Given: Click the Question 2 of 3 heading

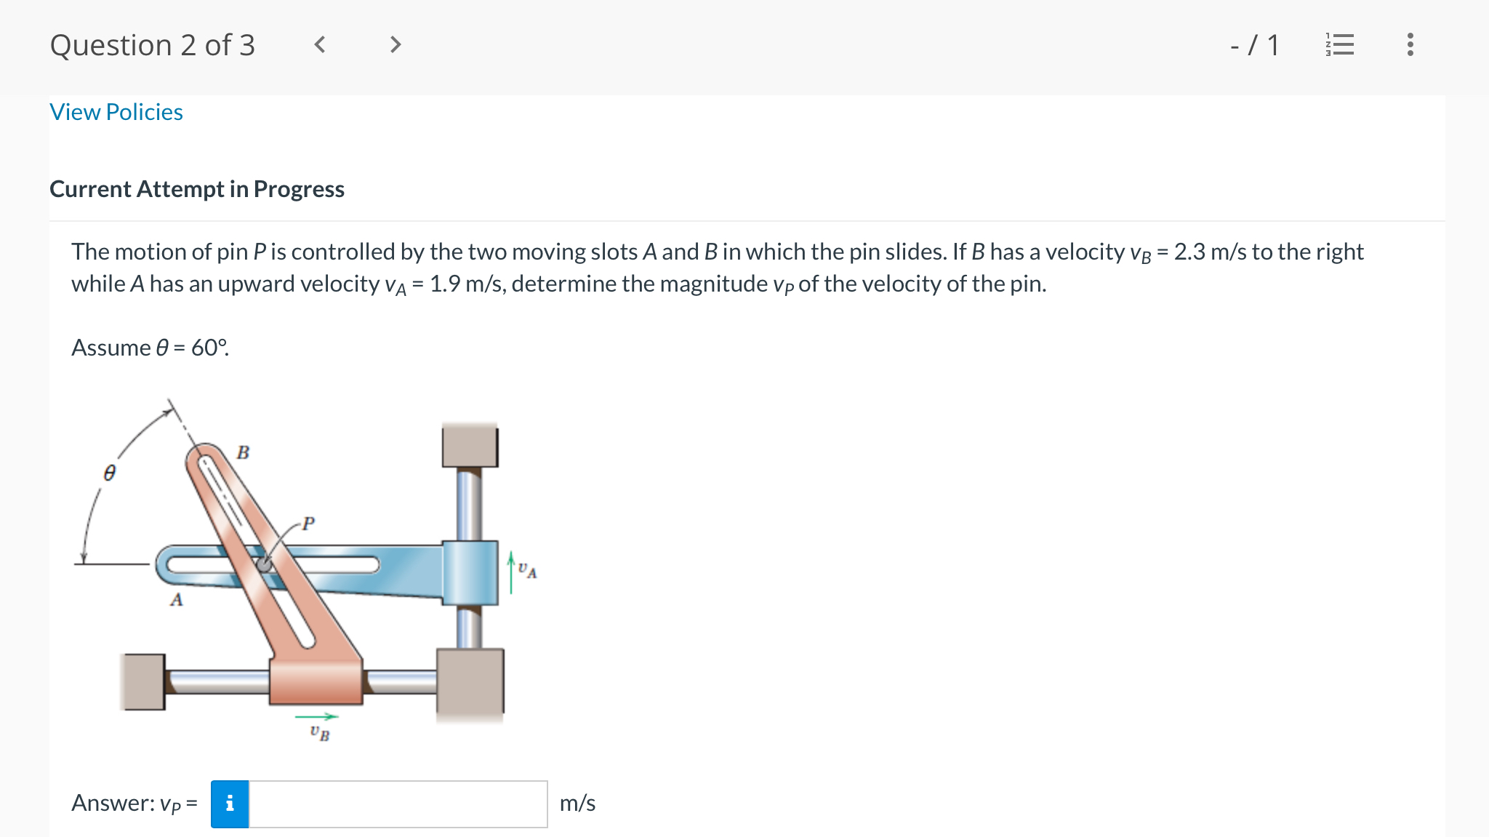Looking at the screenshot, I should pyautogui.click(x=153, y=45).
